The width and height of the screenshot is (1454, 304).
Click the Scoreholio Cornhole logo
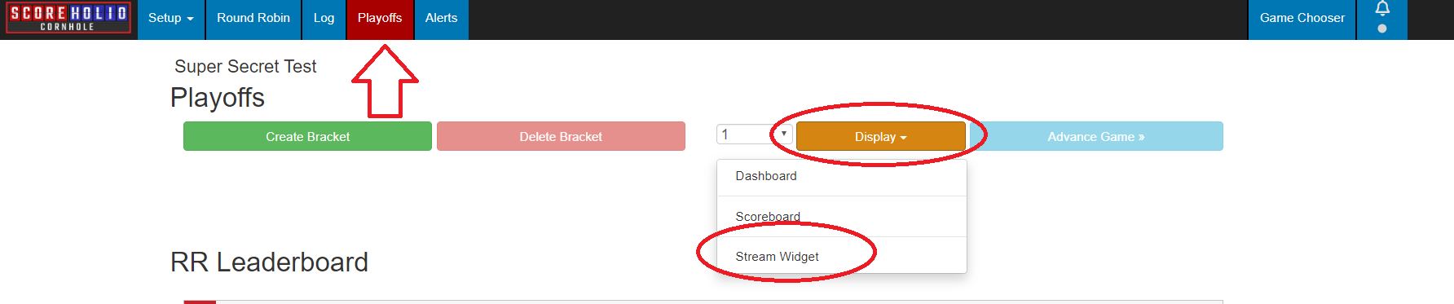click(x=68, y=18)
